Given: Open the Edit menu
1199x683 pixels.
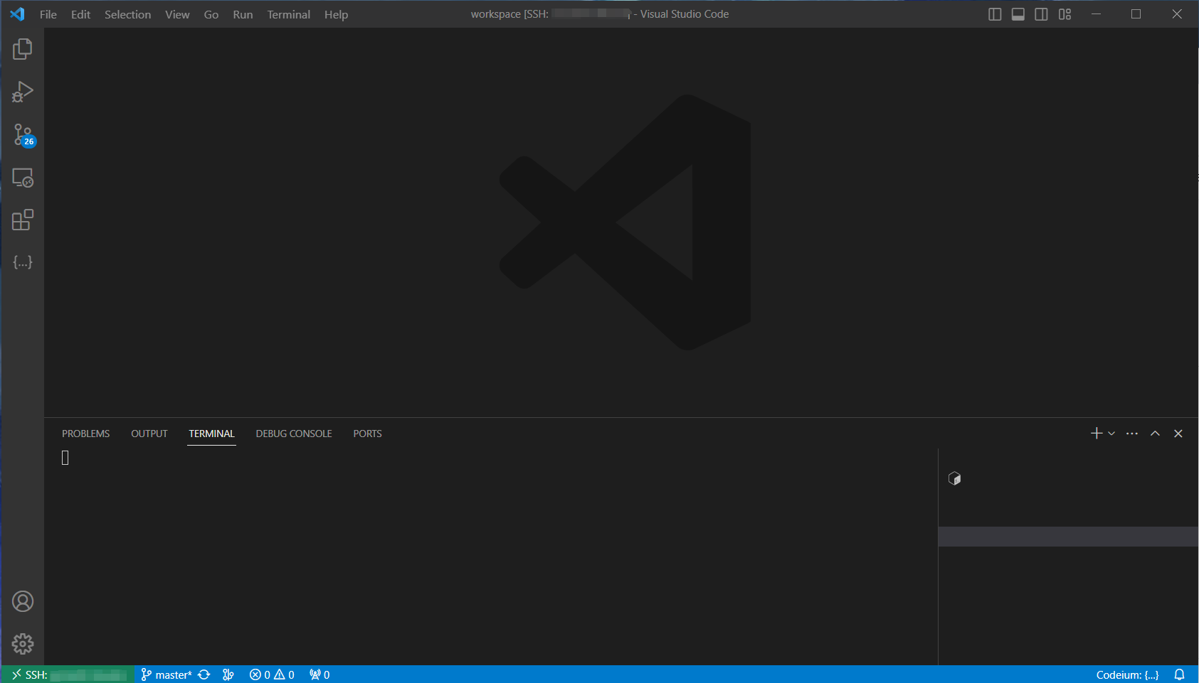Looking at the screenshot, I should (80, 14).
